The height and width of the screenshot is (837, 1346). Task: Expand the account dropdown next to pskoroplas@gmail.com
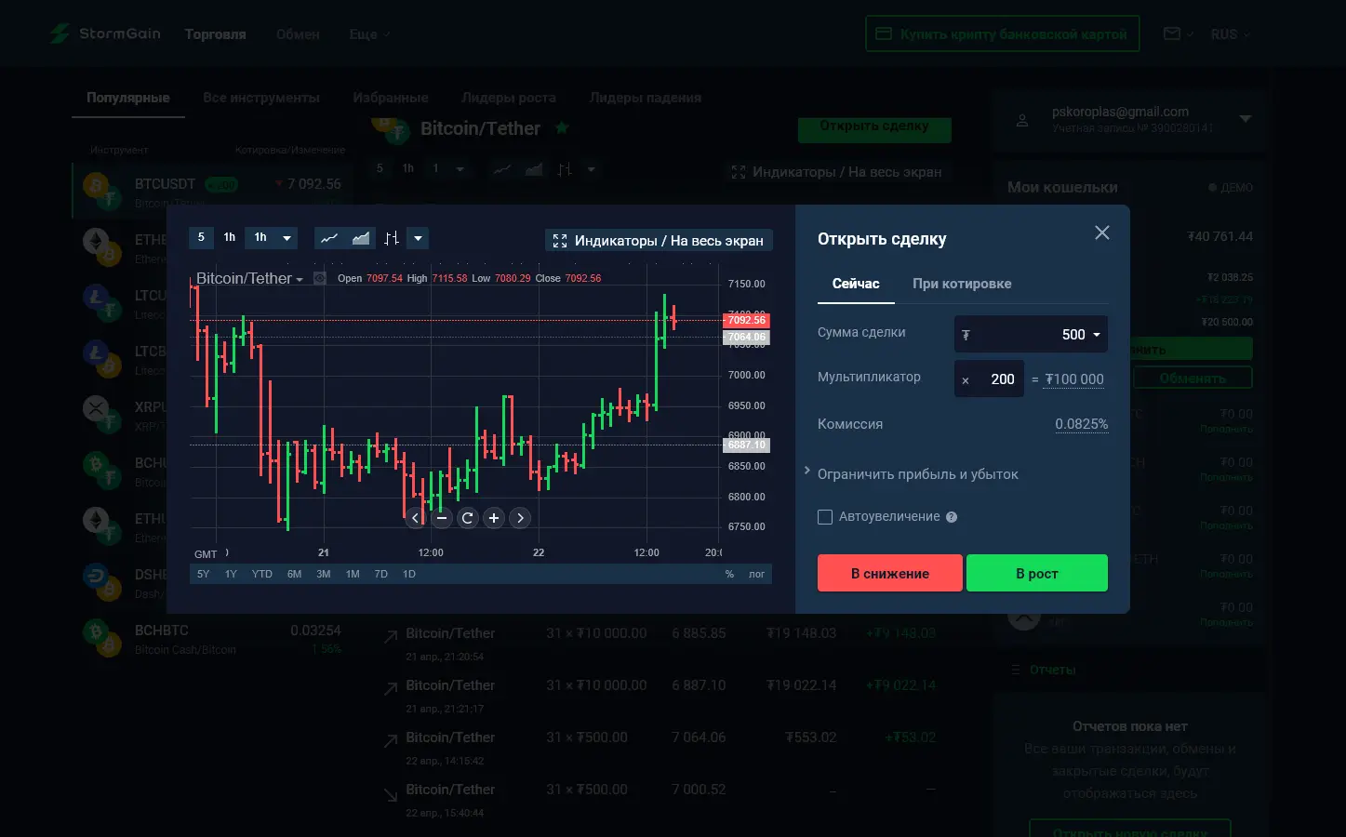point(1246,119)
